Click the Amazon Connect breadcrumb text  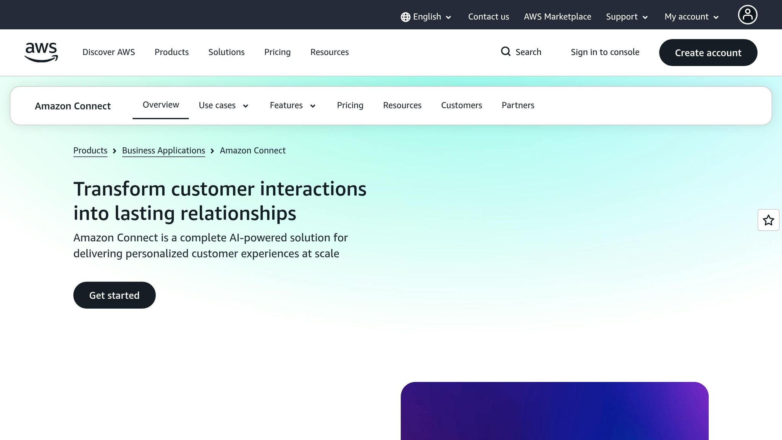(x=253, y=150)
